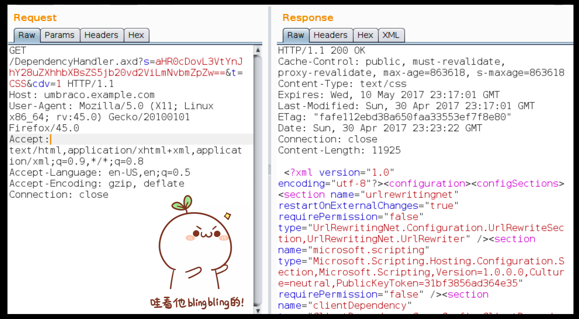Open the Request Params tab
The image size is (579, 319).
[x=59, y=35]
